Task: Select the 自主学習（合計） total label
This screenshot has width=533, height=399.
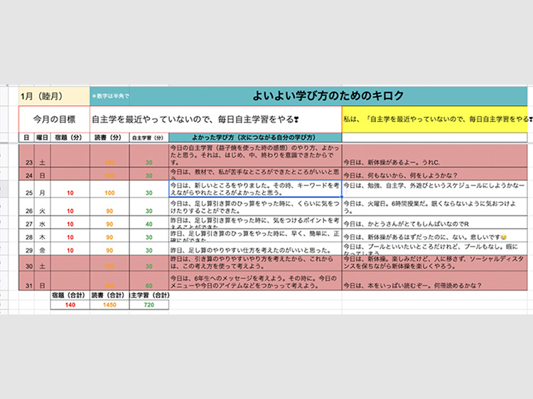Action: (x=149, y=295)
